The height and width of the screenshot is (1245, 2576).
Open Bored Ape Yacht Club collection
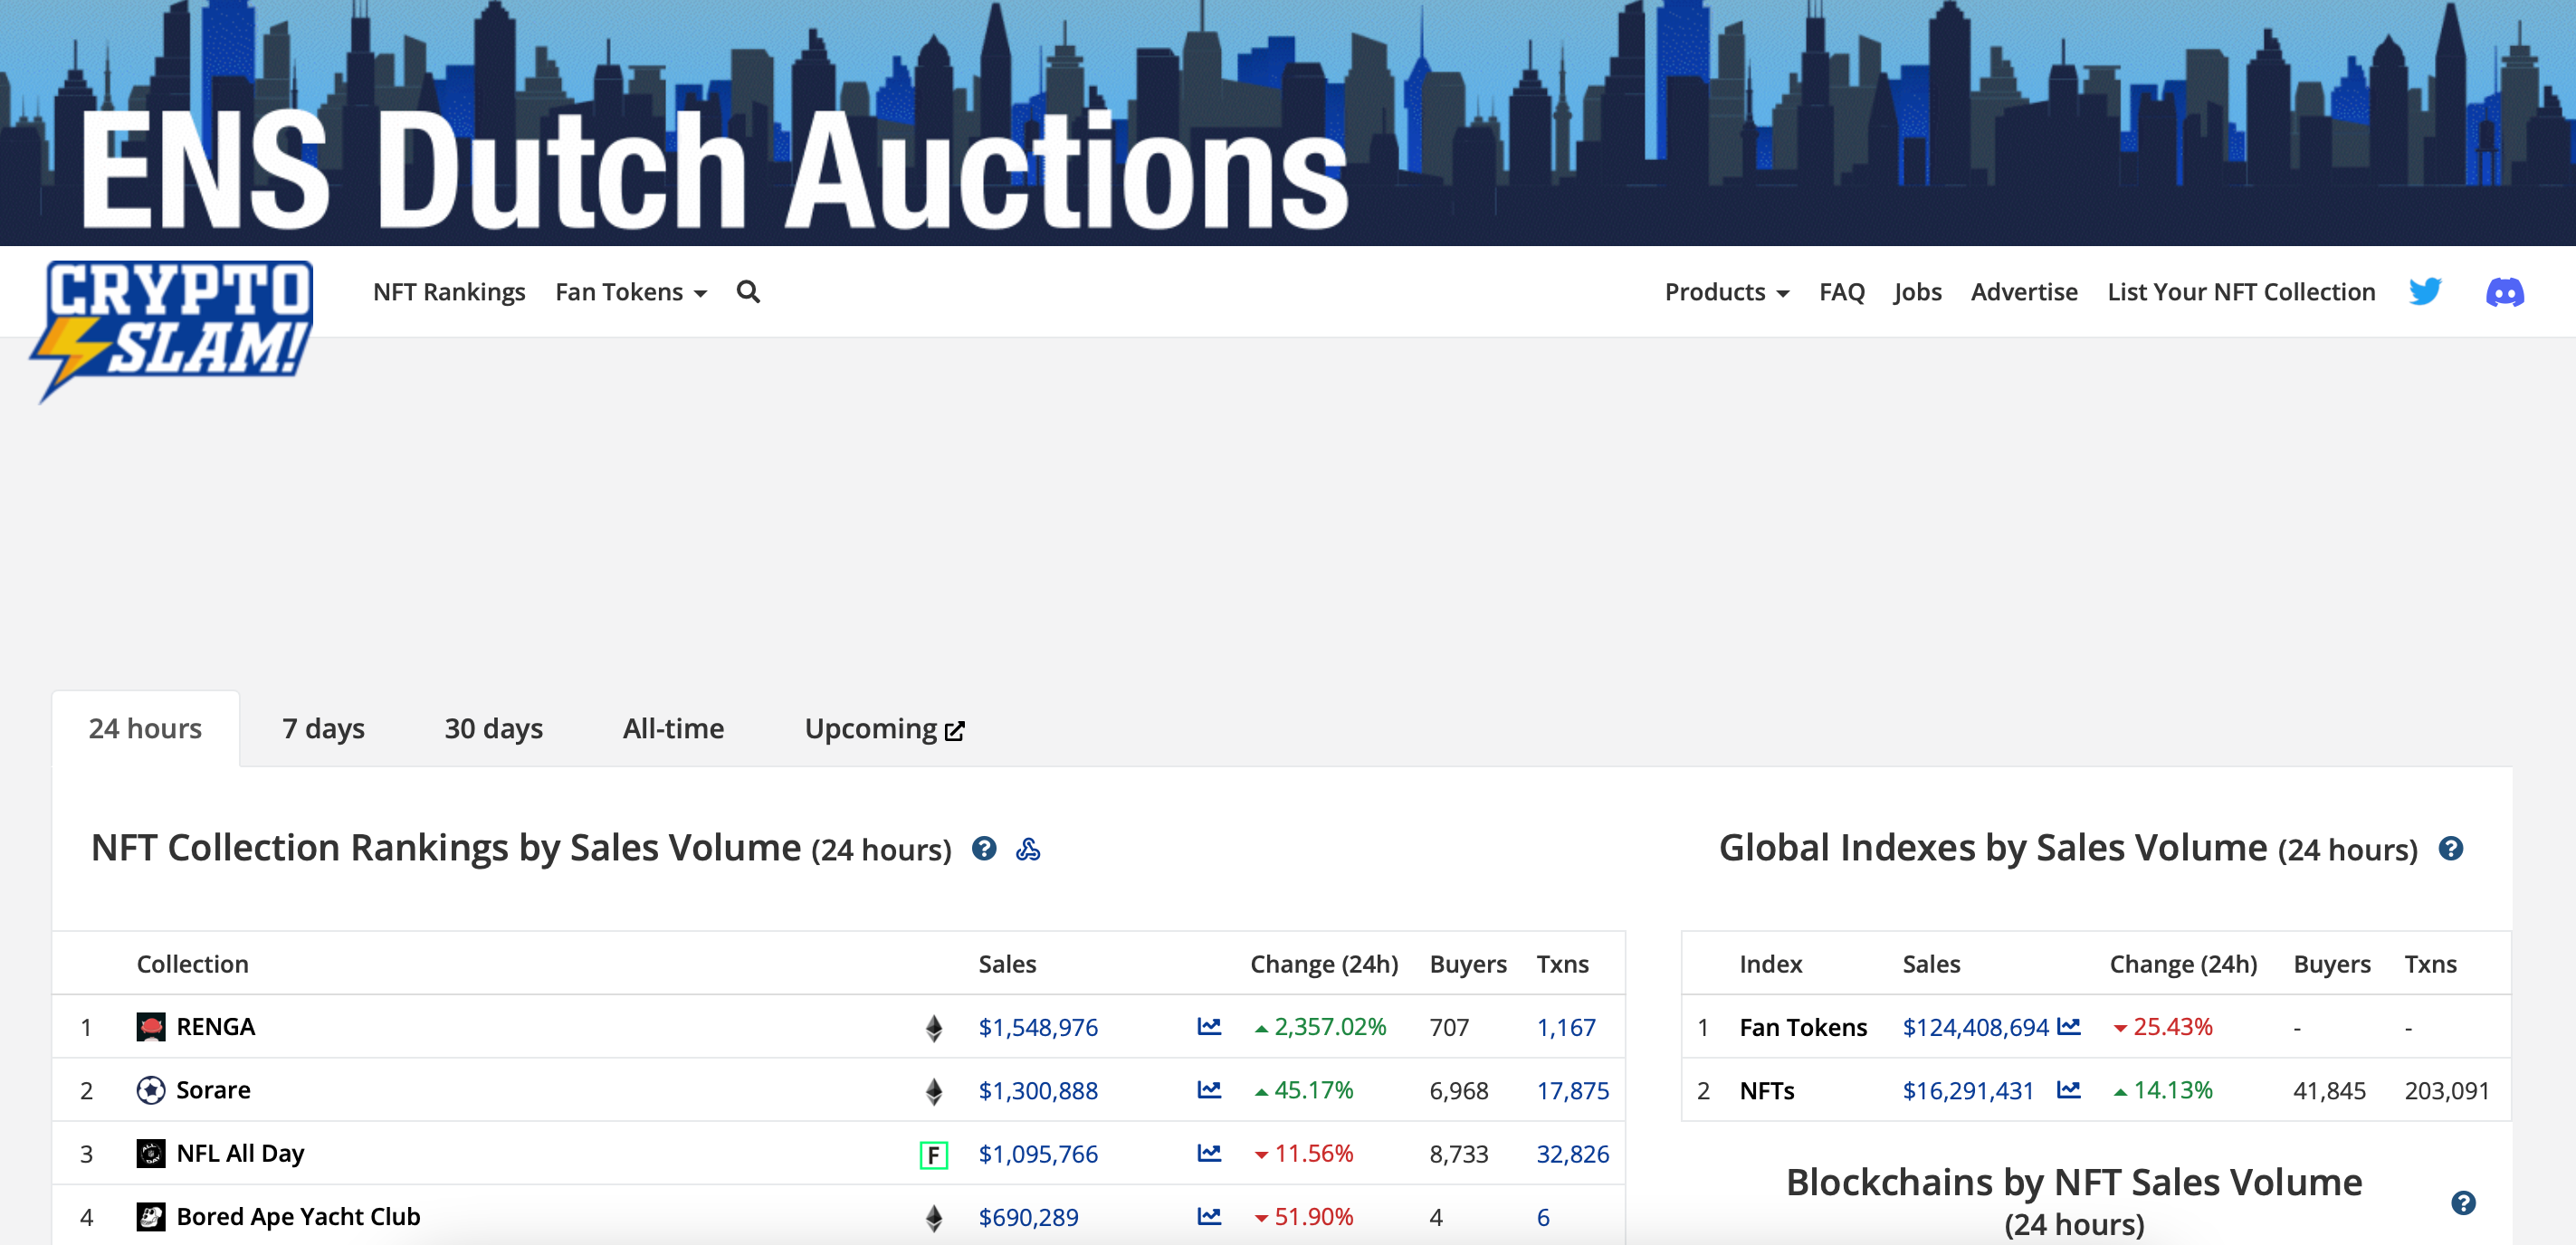click(298, 1217)
